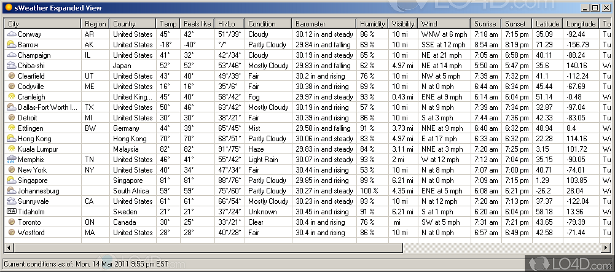Screen dimensions: 615x272
Task: Click the '58.18' latitude value
Action: 544,212
